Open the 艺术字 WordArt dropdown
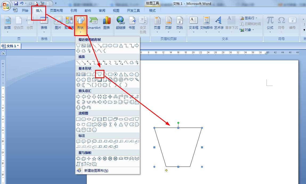This screenshot has height=184, width=306. [219, 25]
